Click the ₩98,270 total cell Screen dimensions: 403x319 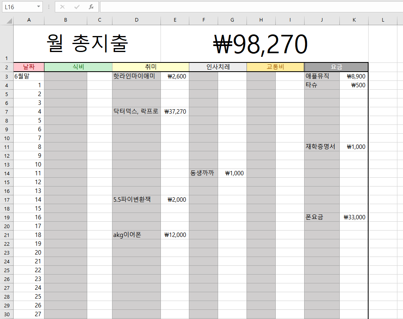point(265,44)
